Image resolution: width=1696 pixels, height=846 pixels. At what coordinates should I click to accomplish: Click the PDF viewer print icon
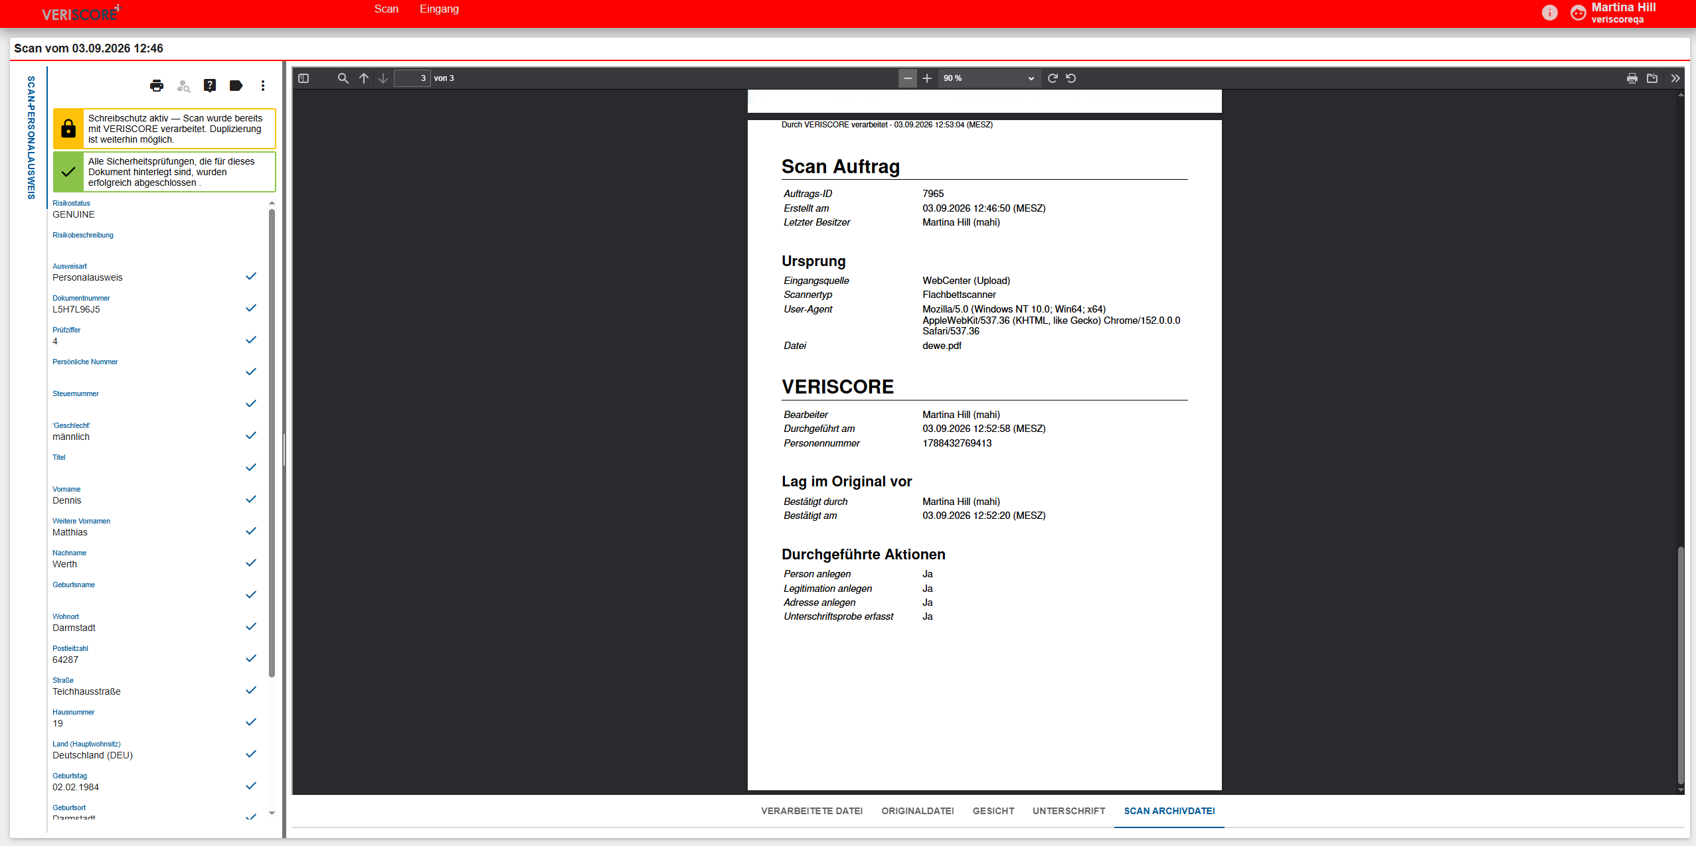coord(1632,78)
